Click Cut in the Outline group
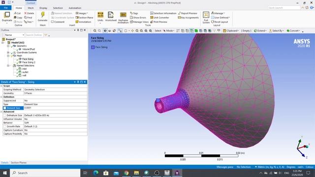The height and width of the screenshot is (177, 315). 17,13
